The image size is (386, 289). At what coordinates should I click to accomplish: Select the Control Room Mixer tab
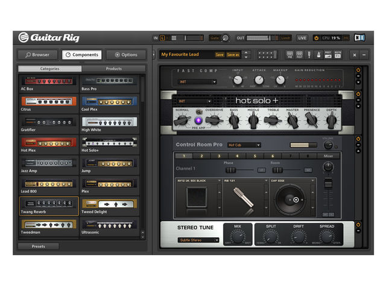click(x=328, y=156)
